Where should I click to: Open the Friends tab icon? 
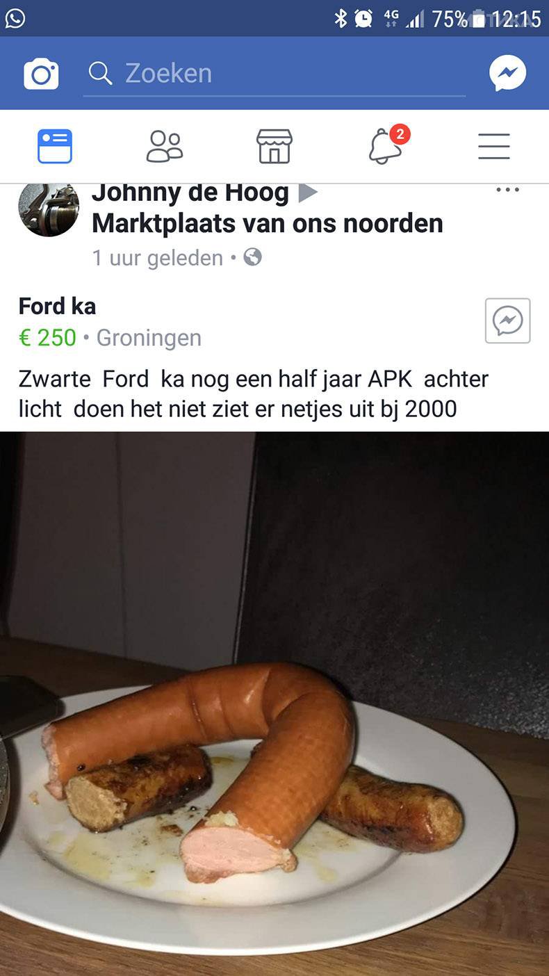pos(165,146)
